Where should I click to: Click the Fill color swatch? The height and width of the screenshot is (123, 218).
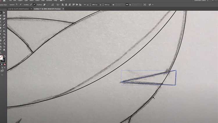point(1,57)
